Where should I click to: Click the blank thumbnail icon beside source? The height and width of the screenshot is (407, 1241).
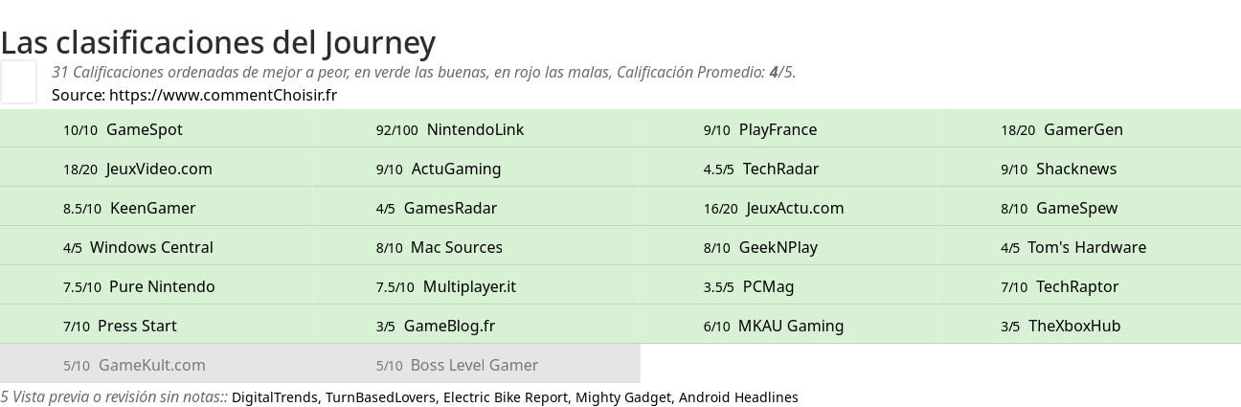click(x=18, y=81)
